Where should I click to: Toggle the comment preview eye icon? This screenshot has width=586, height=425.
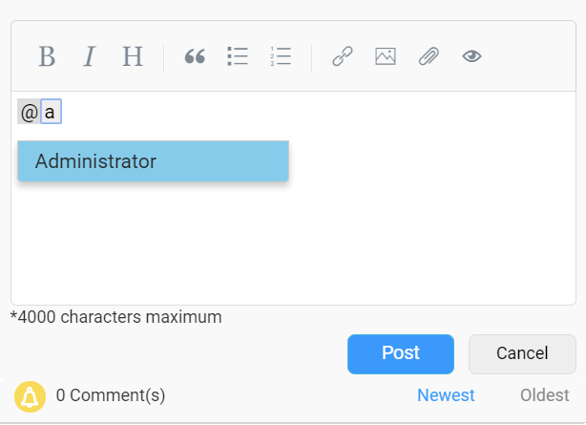(471, 57)
